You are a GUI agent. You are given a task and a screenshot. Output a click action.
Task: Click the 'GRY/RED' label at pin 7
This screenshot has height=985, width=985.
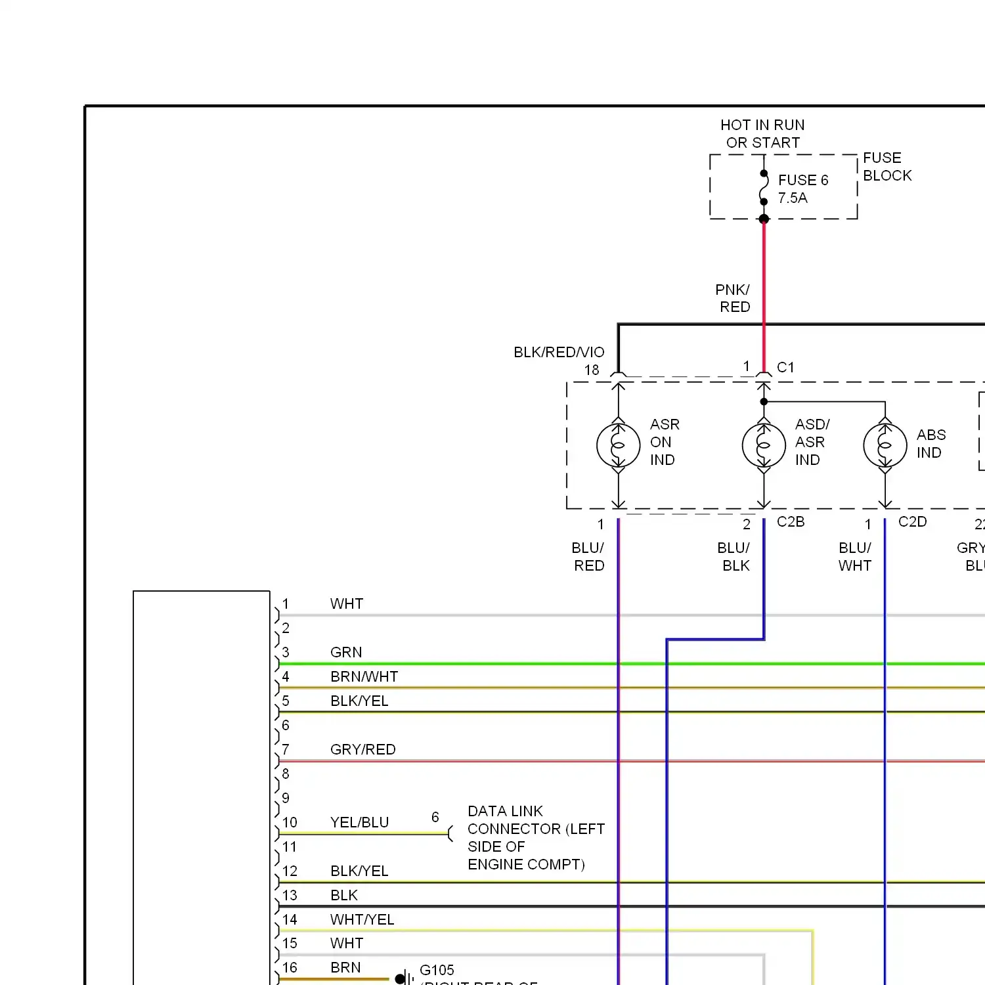point(363,750)
